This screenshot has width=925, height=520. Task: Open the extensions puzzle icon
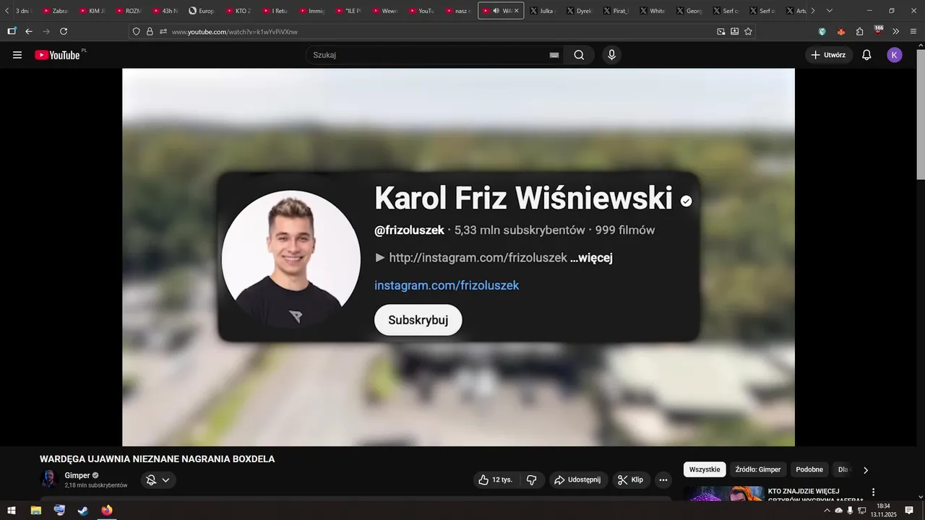859,31
